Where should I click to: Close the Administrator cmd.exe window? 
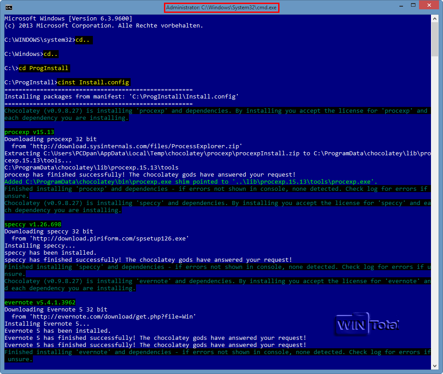click(429, 5)
